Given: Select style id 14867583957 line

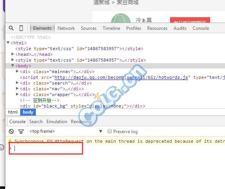Looking at the screenshot, I should point(79,49).
